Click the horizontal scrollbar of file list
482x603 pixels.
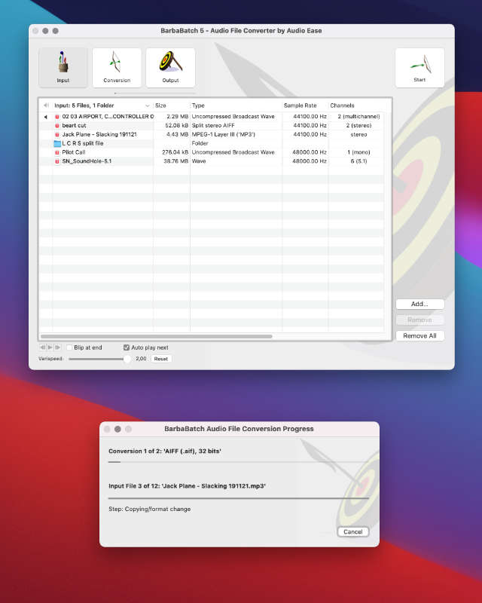tap(157, 336)
